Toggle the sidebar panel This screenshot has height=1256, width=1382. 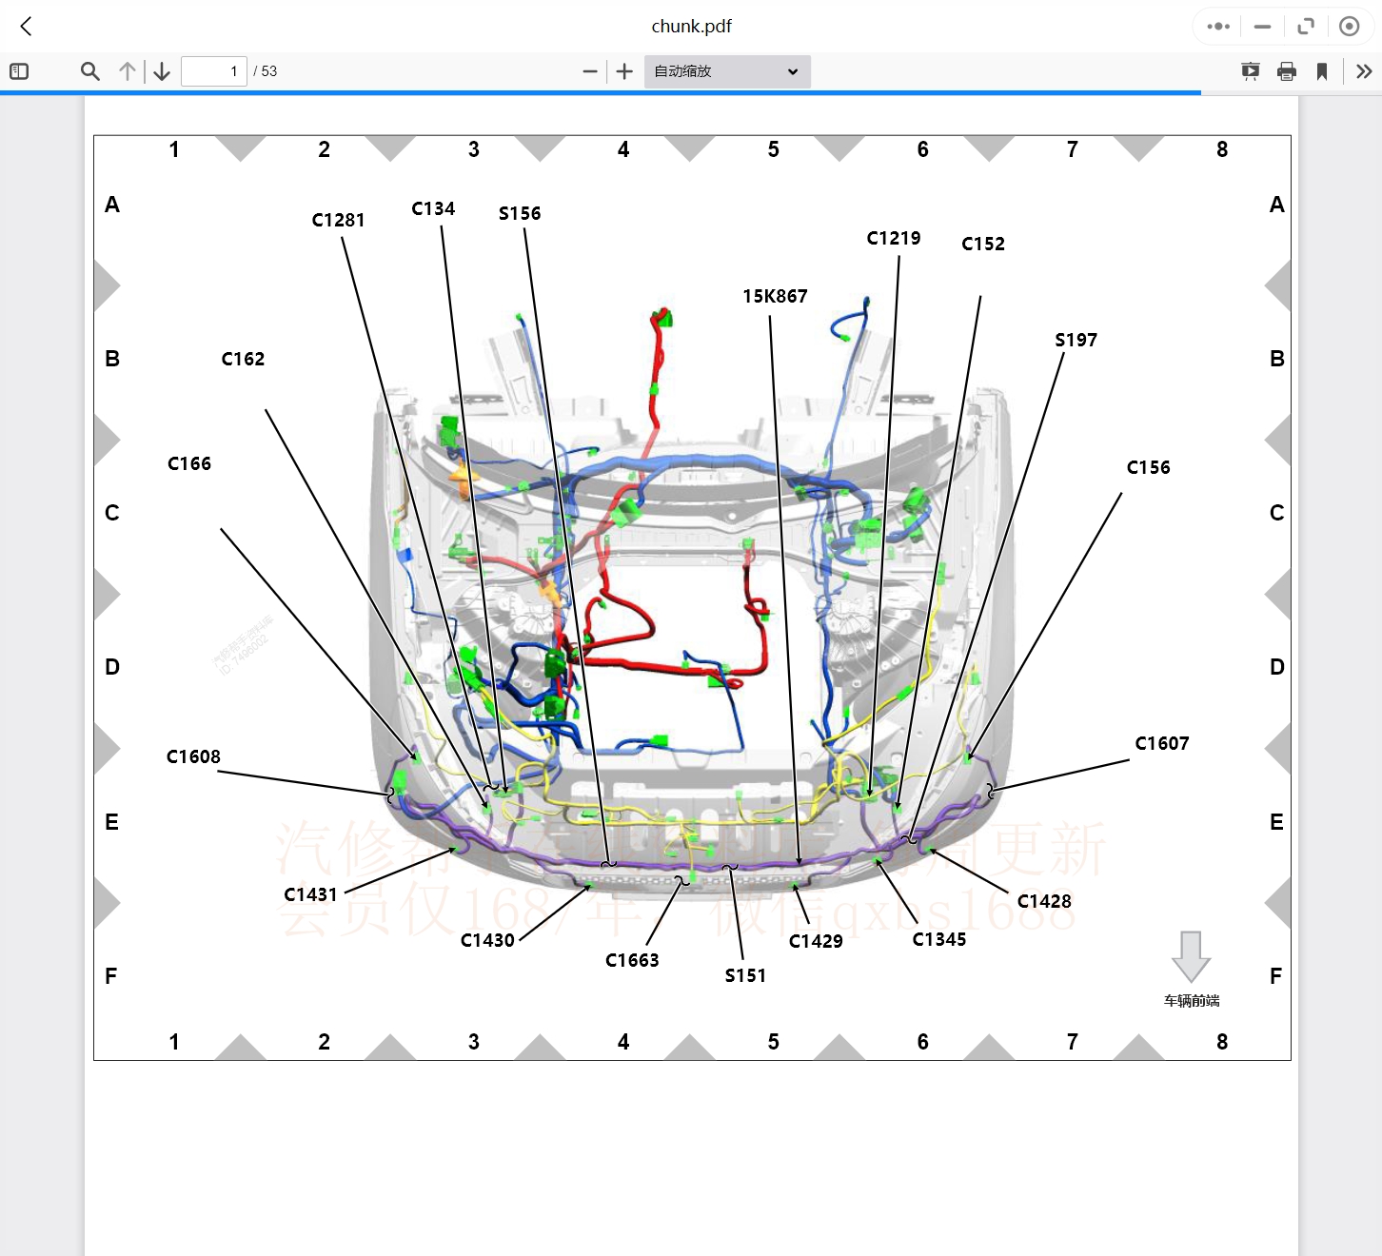(19, 71)
